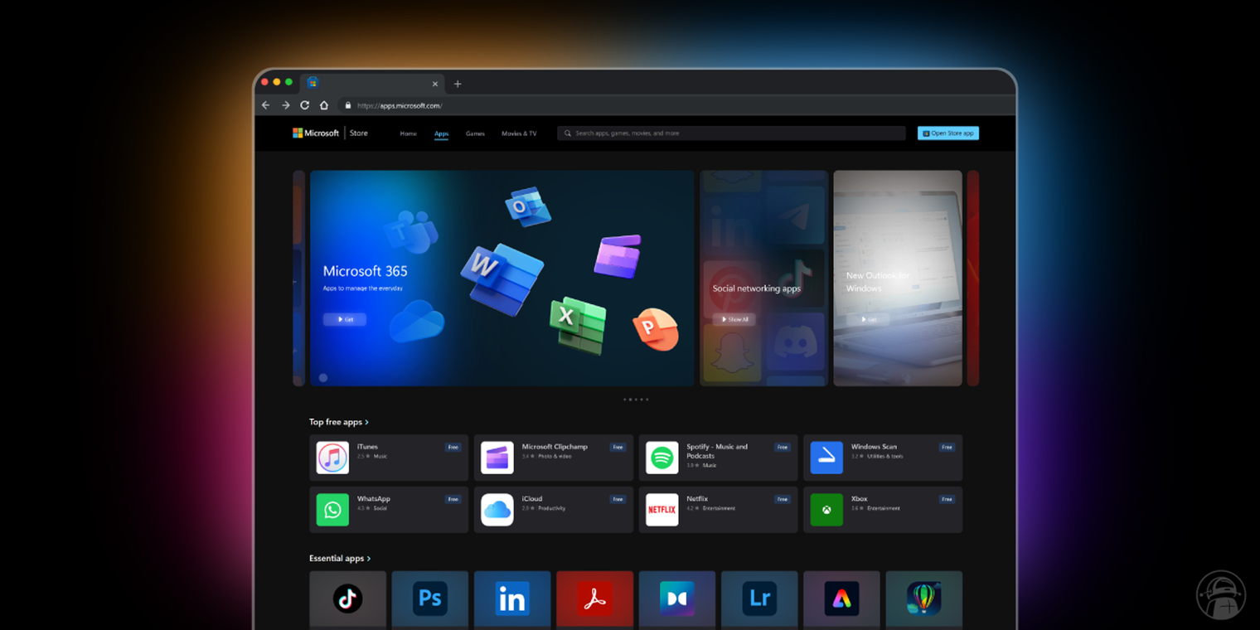
Task: Switch to the Games nav tab
Action: [x=475, y=133]
